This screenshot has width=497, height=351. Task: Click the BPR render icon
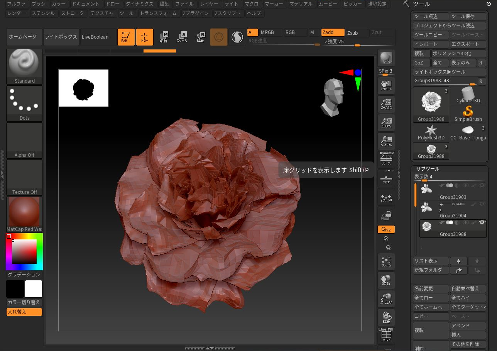(386, 59)
